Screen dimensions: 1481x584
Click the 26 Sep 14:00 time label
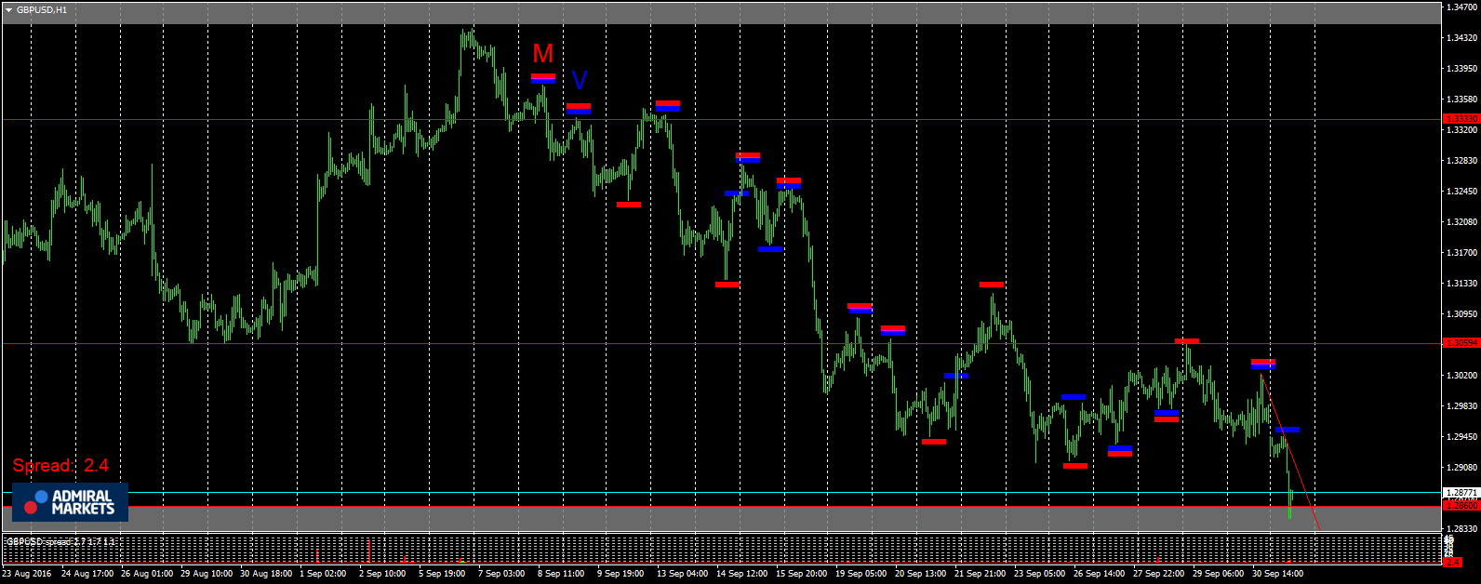pos(1100,574)
